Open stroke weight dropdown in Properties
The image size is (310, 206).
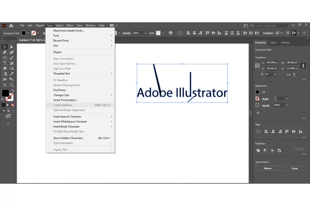coord(287,99)
